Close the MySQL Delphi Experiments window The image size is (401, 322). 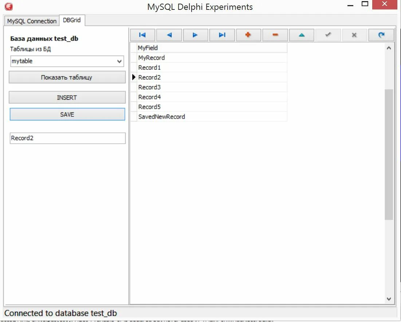(385, 4)
